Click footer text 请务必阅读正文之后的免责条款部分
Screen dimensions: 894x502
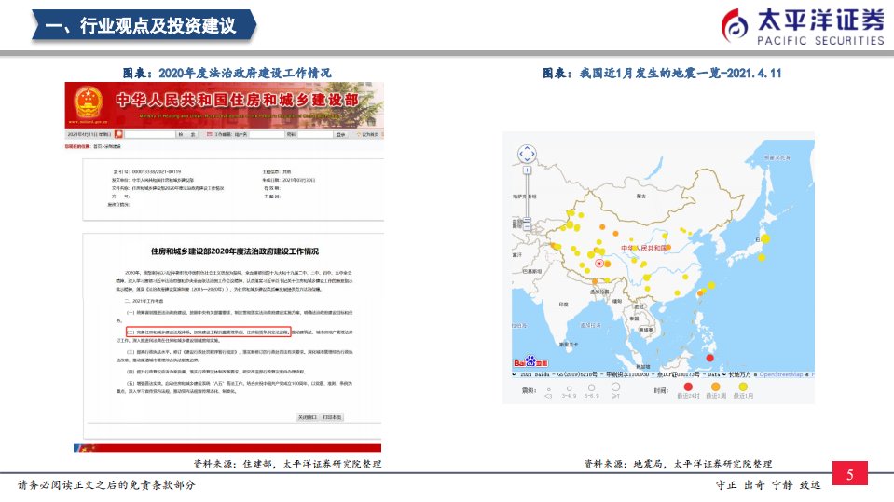(x=106, y=485)
